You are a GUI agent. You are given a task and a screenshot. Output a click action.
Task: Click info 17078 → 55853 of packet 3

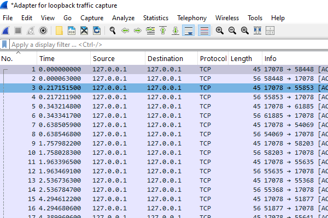(x=289, y=88)
